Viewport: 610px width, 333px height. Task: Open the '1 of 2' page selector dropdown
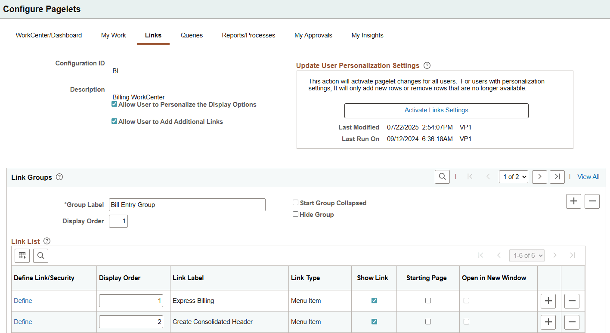coord(513,176)
